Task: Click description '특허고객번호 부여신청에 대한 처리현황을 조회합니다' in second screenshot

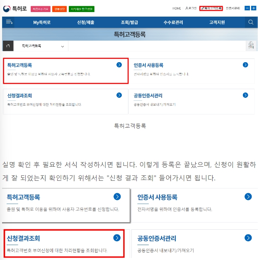Action: pos(57,250)
